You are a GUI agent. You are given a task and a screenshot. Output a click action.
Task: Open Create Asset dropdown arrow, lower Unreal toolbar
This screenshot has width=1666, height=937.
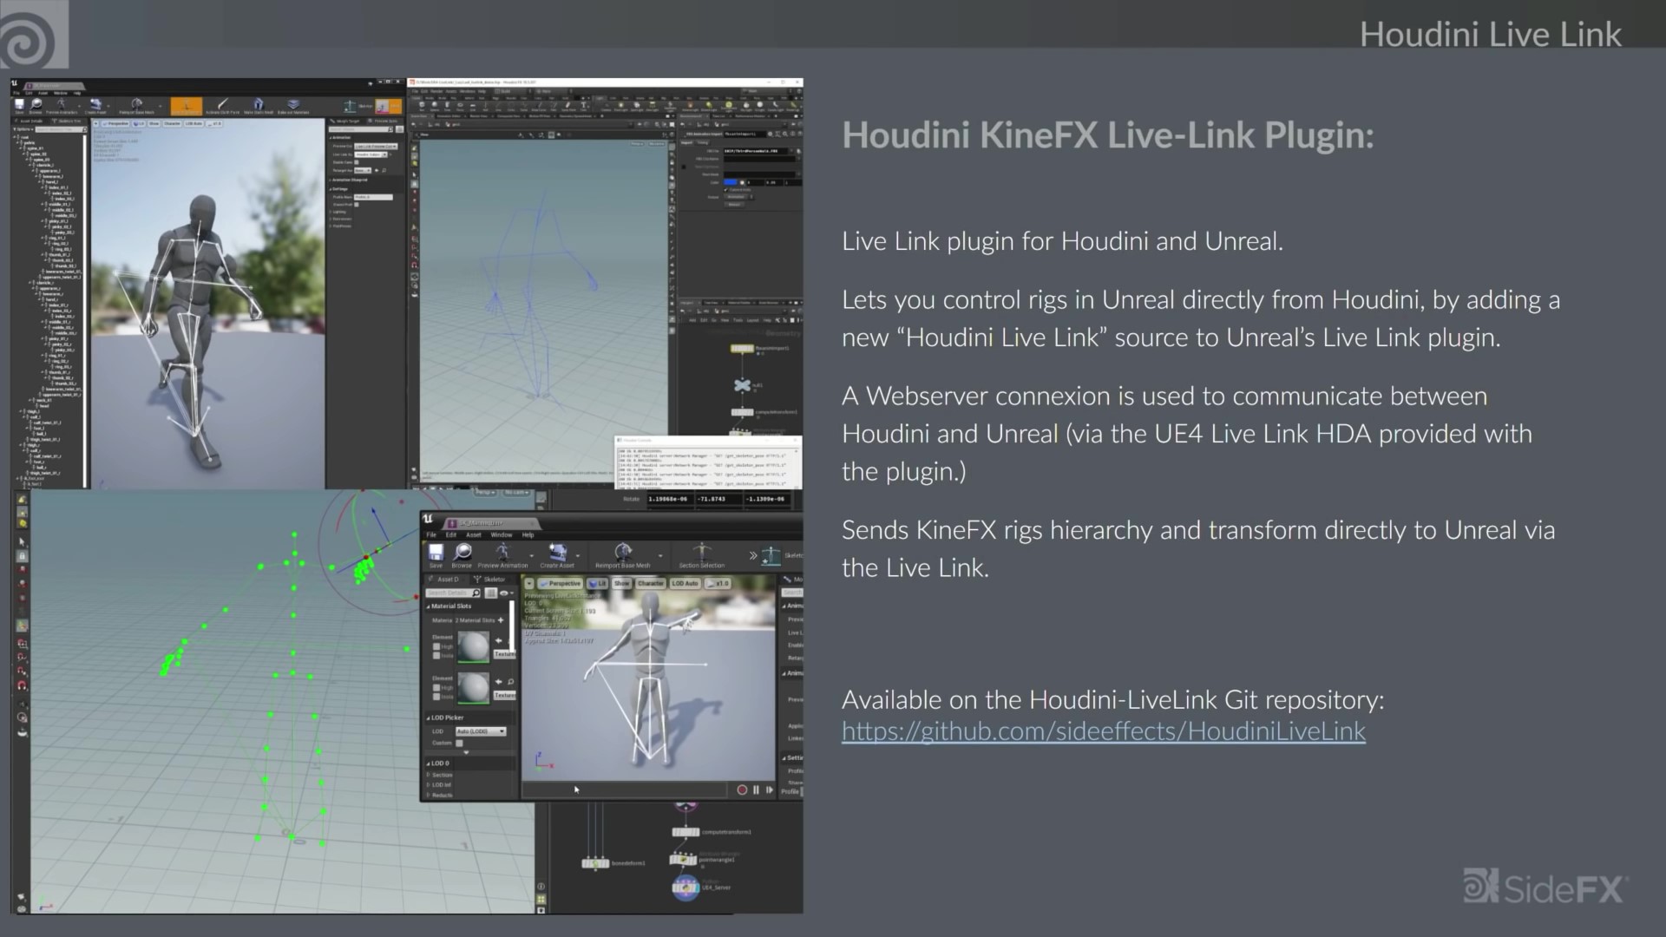pos(578,555)
